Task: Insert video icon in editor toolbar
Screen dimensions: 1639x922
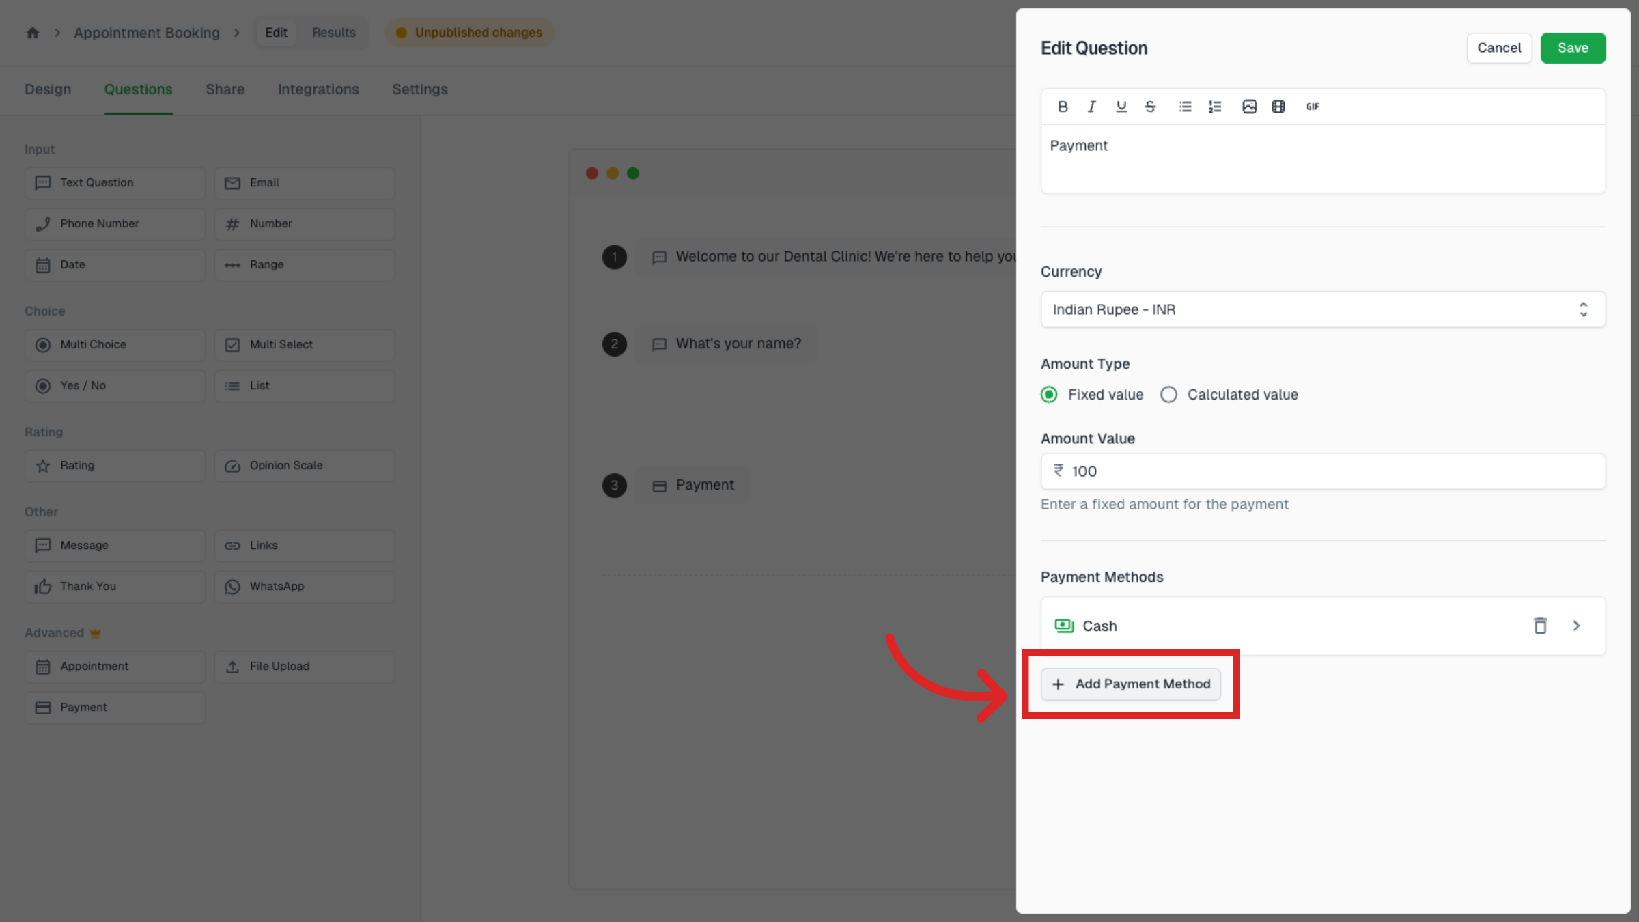Action: pos(1278,107)
